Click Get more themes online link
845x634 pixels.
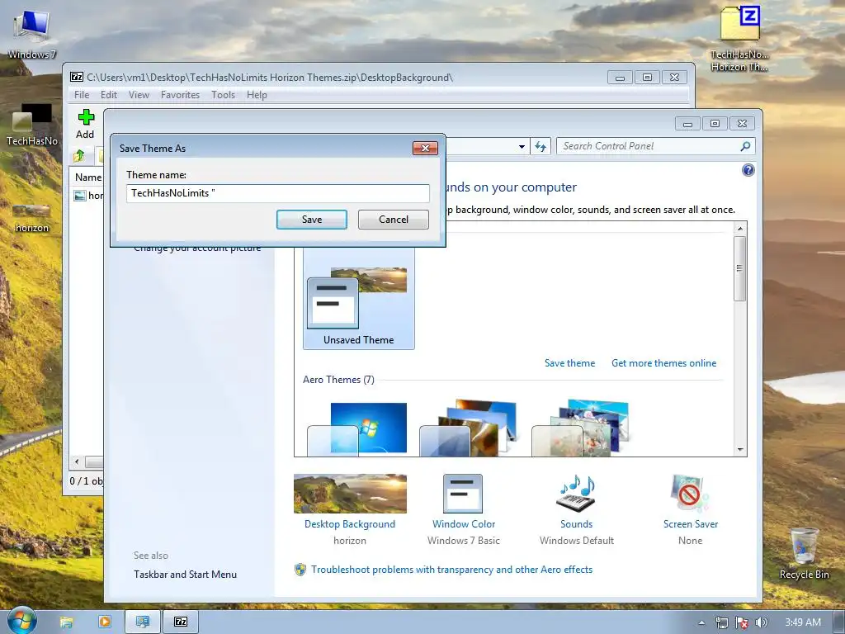click(664, 363)
